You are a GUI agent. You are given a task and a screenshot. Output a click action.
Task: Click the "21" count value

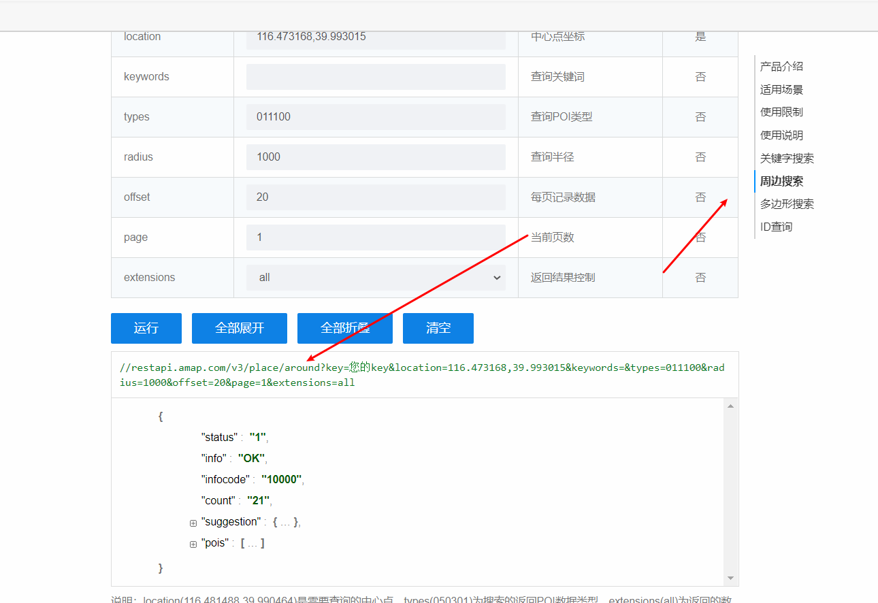(x=258, y=501)
